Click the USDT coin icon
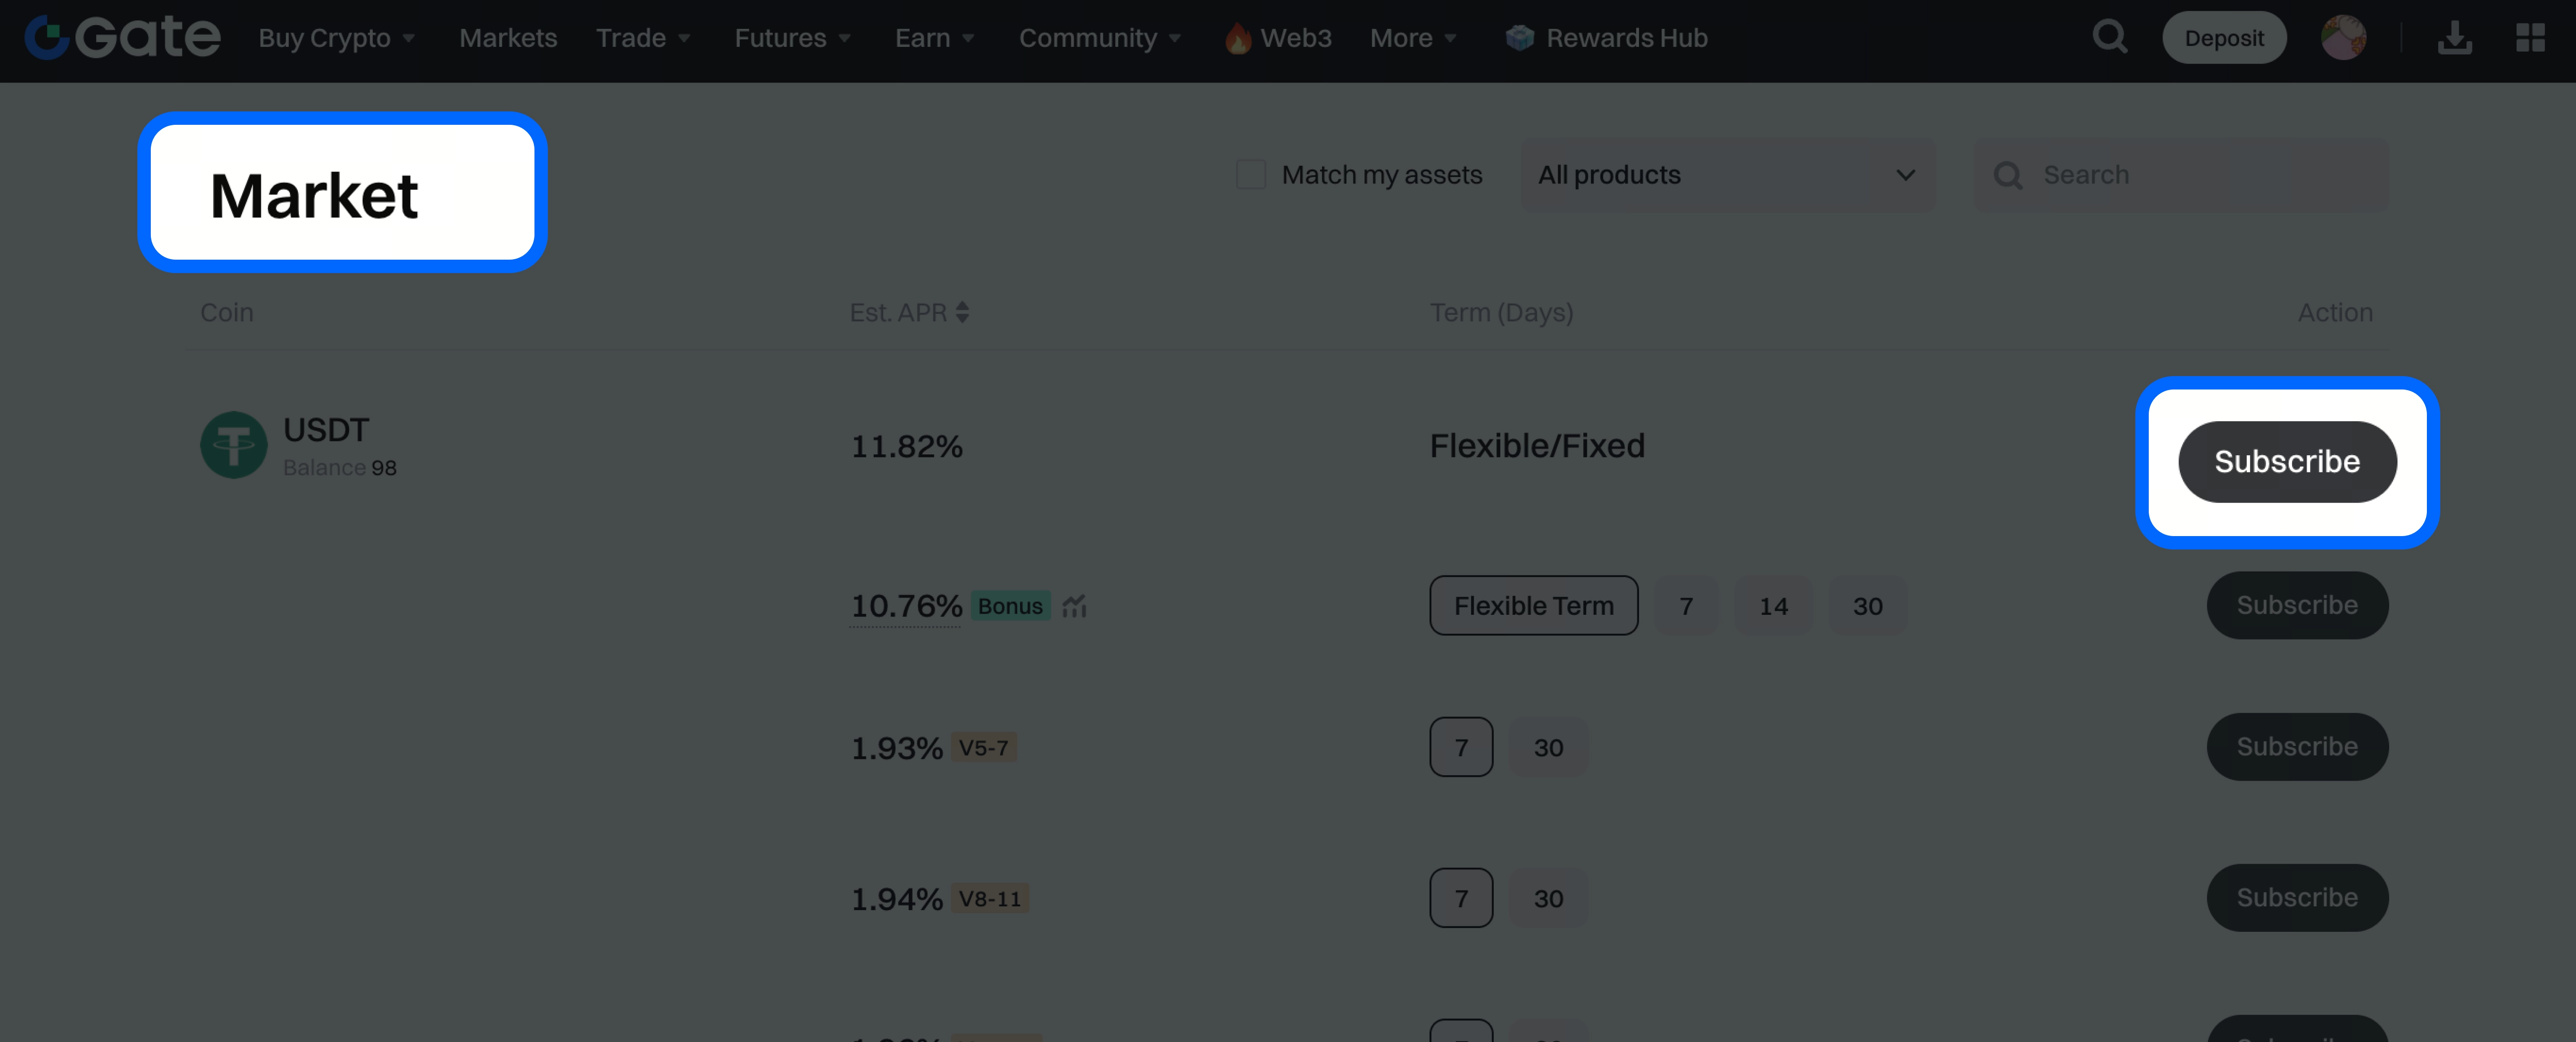 click(x=233, y=445)
